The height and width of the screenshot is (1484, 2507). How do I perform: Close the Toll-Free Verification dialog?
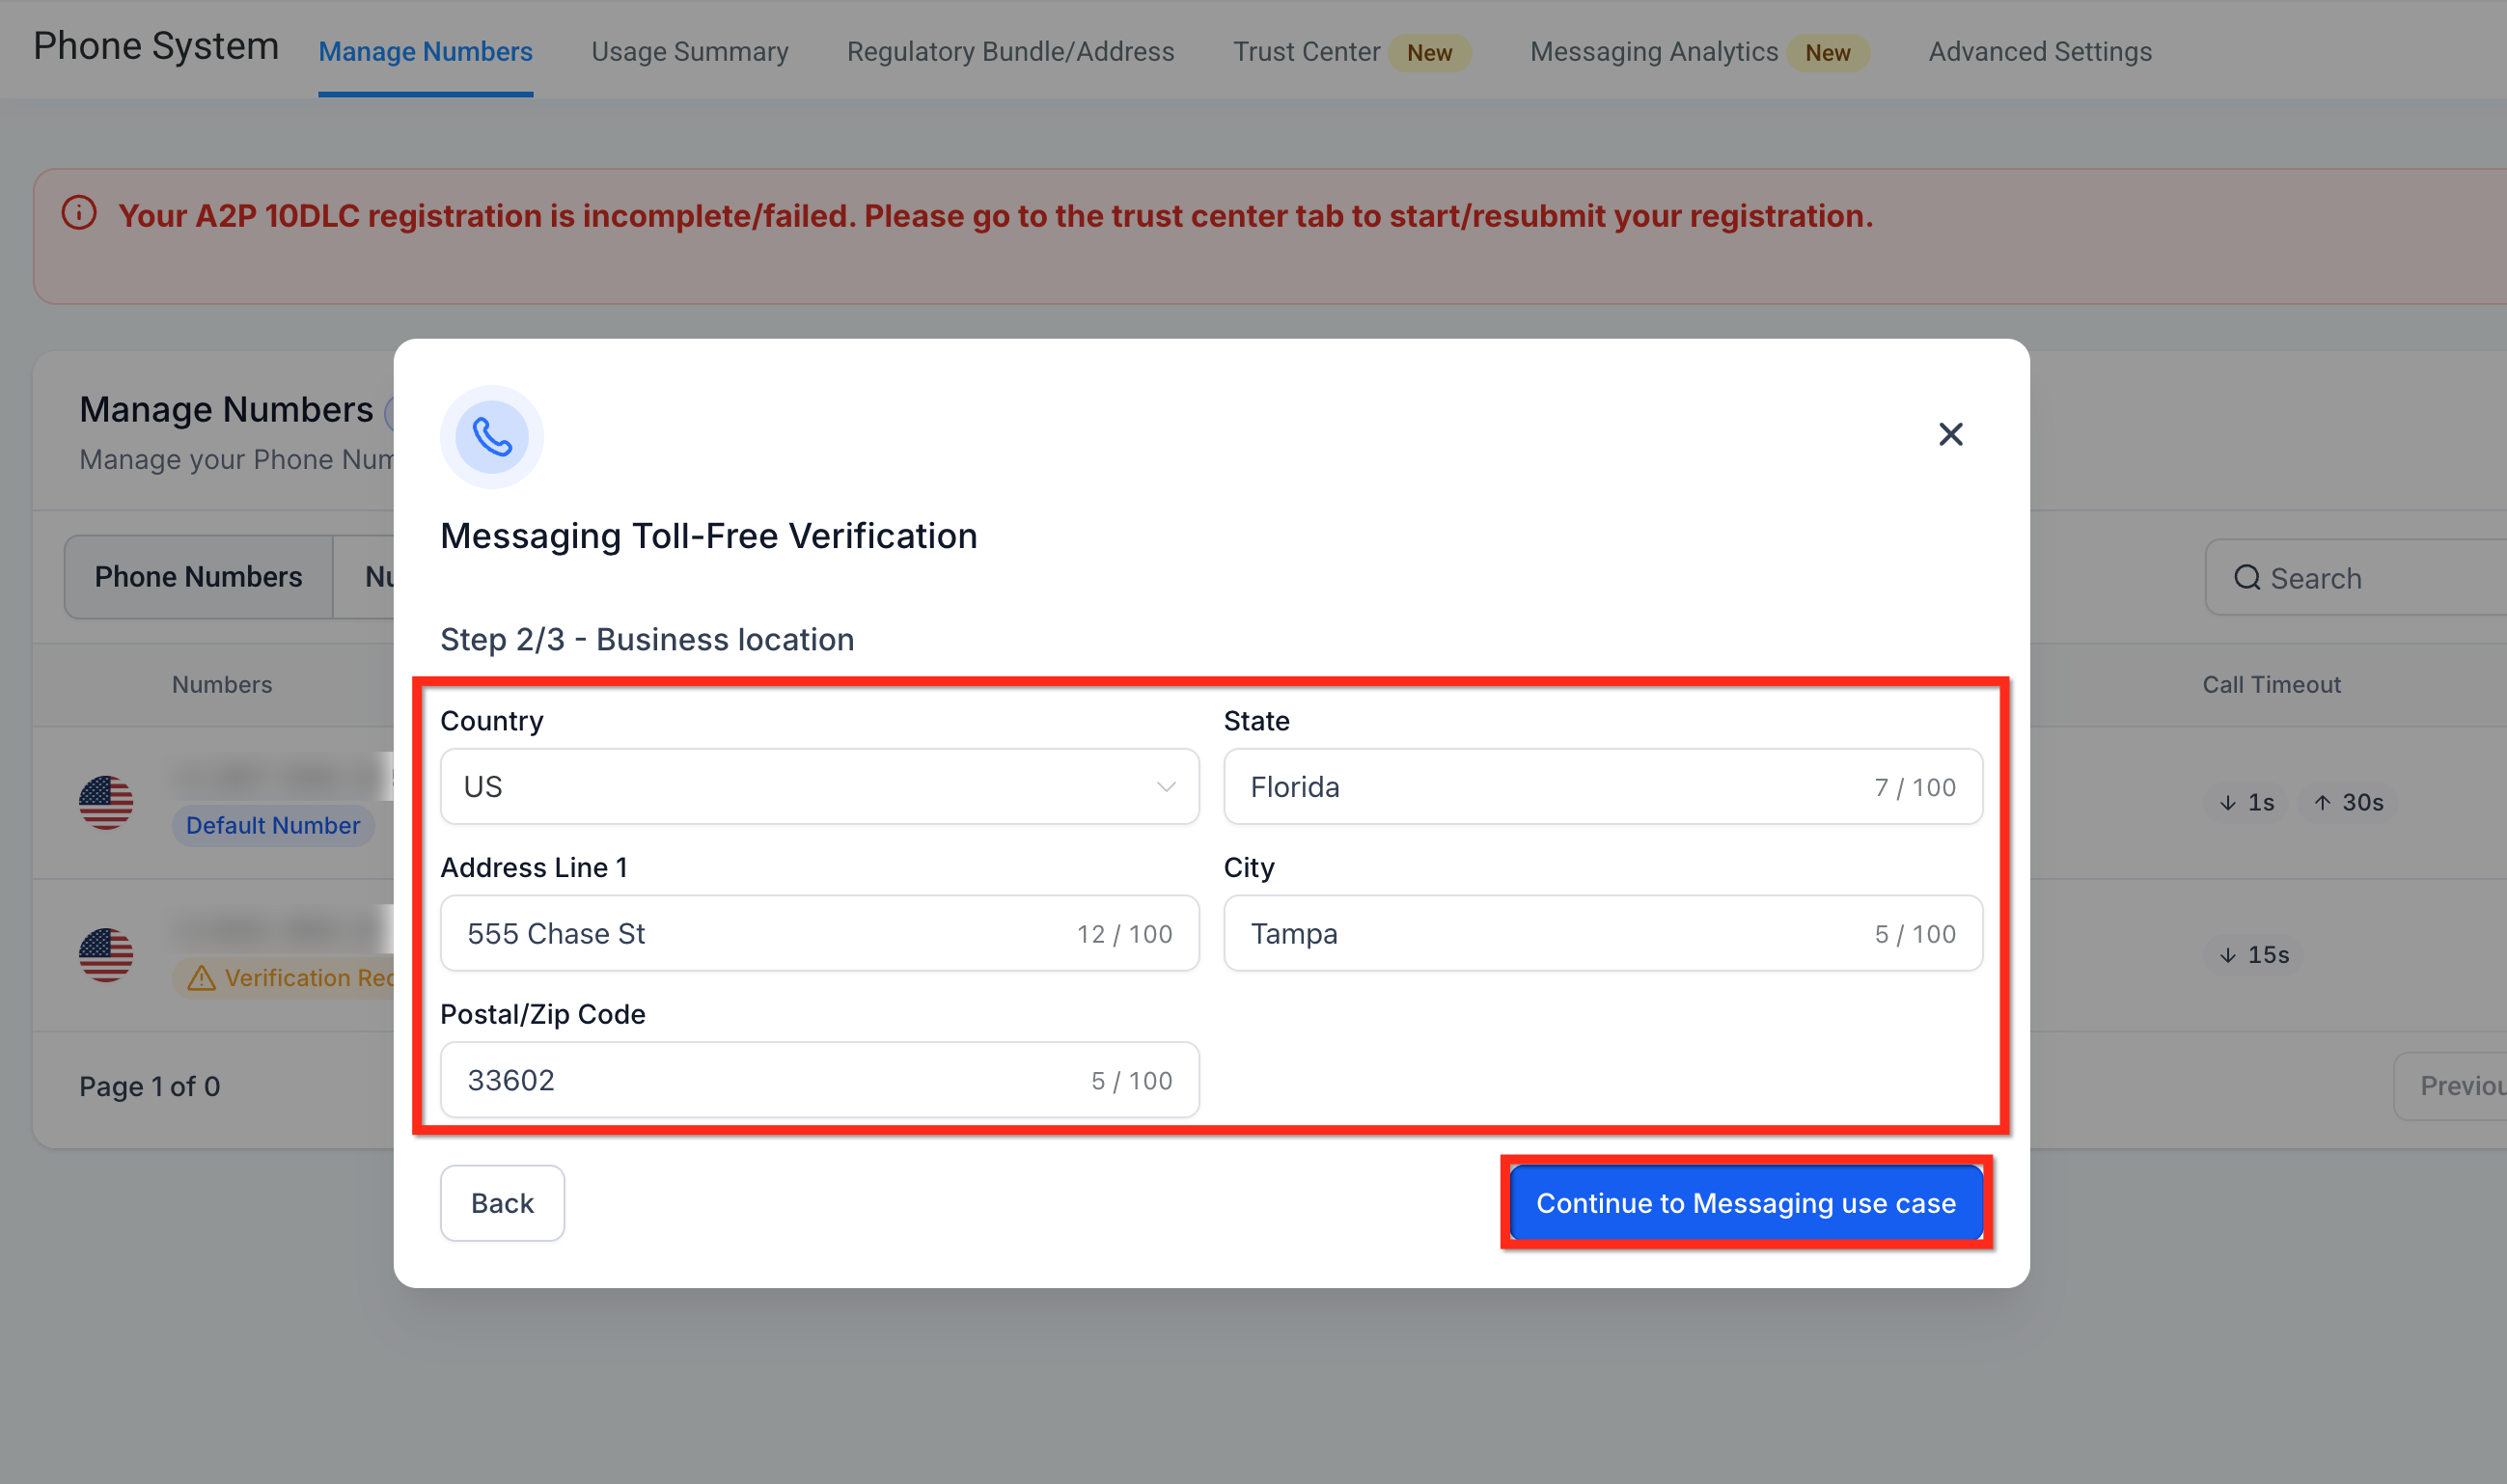click(x=1950, y=434)
